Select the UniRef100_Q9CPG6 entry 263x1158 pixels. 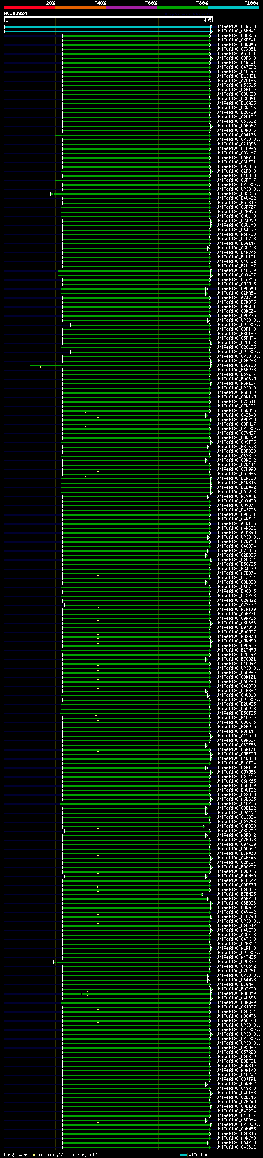(x=236, y=315)
